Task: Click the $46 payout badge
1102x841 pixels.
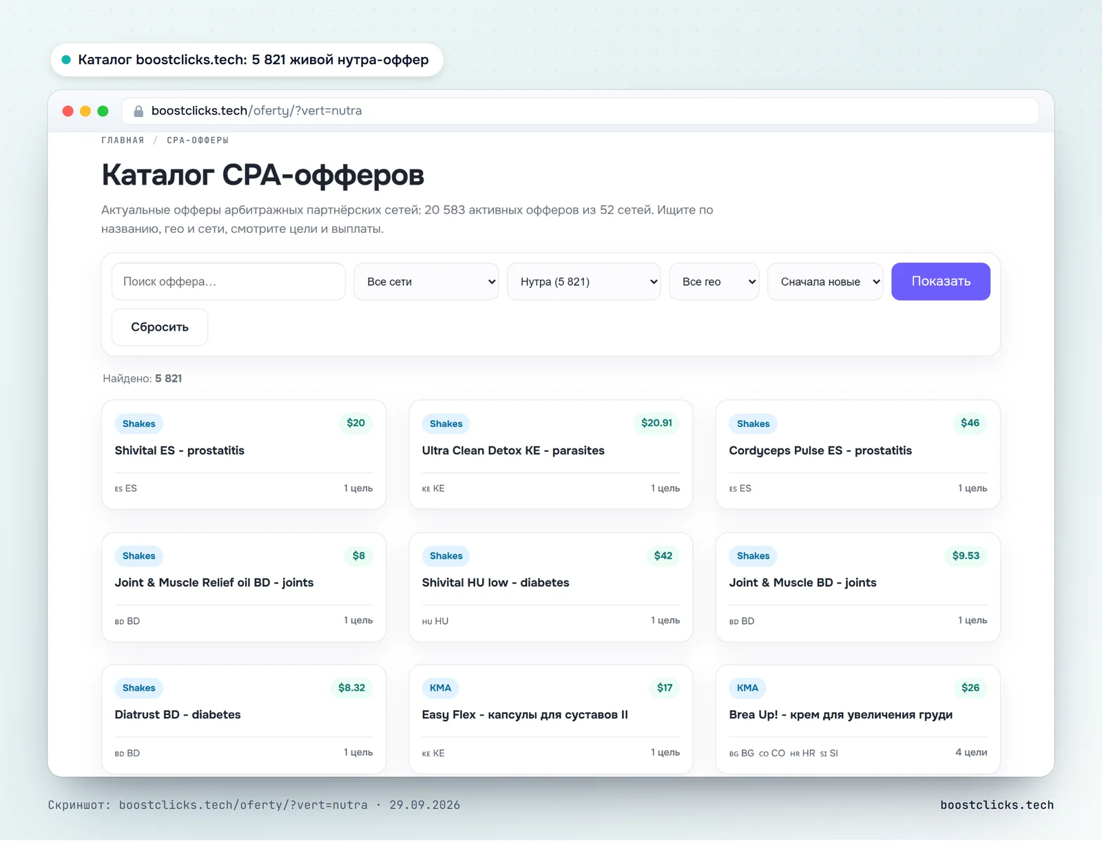Action: tap(970, 423)
